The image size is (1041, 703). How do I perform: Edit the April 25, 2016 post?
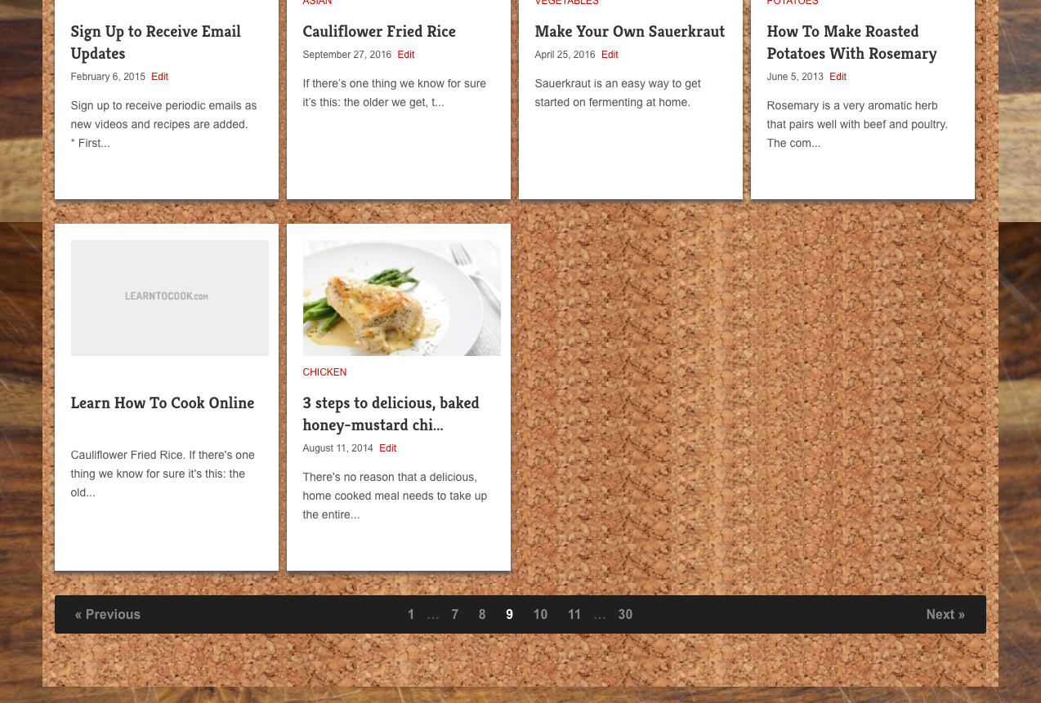click(610, 55)
